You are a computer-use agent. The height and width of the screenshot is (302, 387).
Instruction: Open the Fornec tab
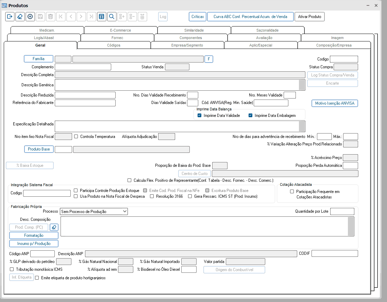point(117,38)
